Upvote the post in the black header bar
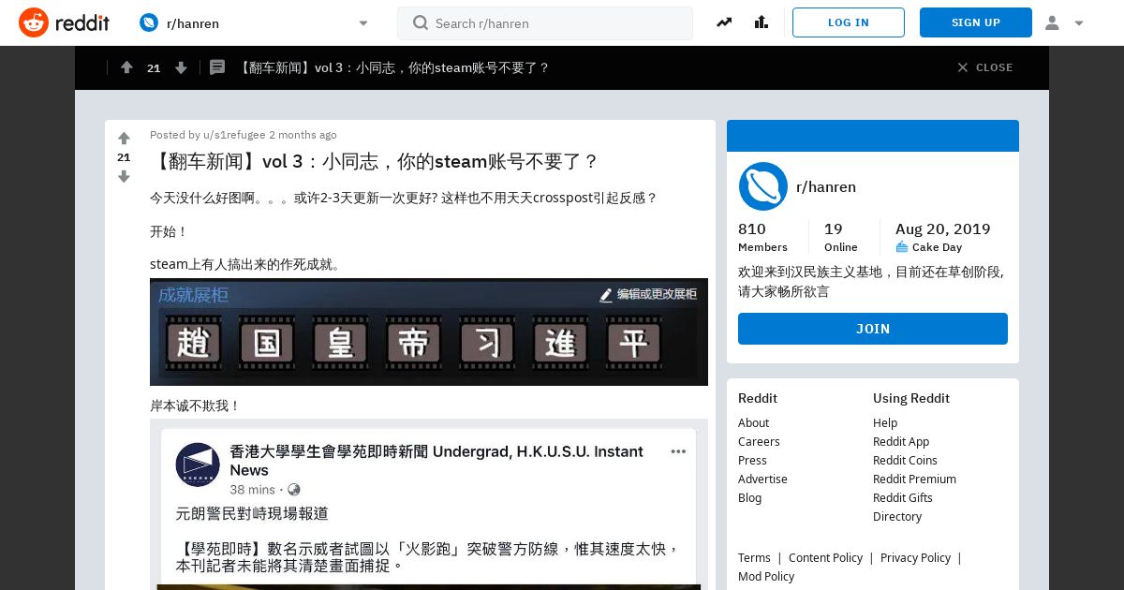Viewport: 1124px width, 590px height. pos(126,67)
